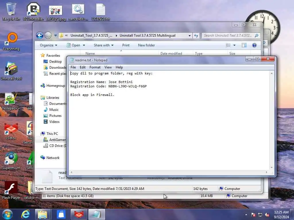Viewport: 294px width, 220px height.
Task: Open the BCUninstaller desktop shortcut
Action: click(33, 11)
